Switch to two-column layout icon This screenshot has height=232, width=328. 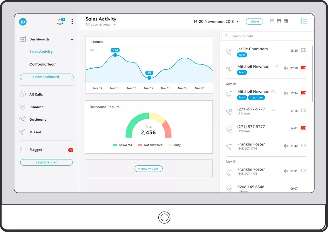click(279, 22)
